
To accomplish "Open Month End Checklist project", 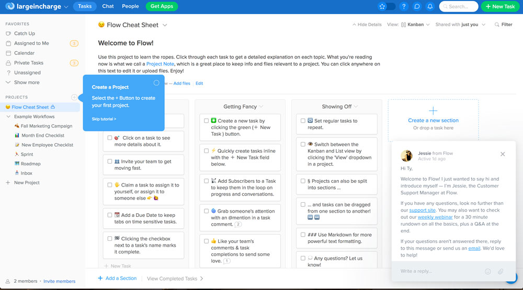I will coord(43,135).
